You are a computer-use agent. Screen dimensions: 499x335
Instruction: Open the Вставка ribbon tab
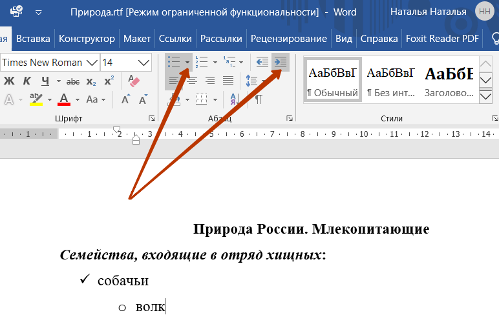click(x=33, y=39)
